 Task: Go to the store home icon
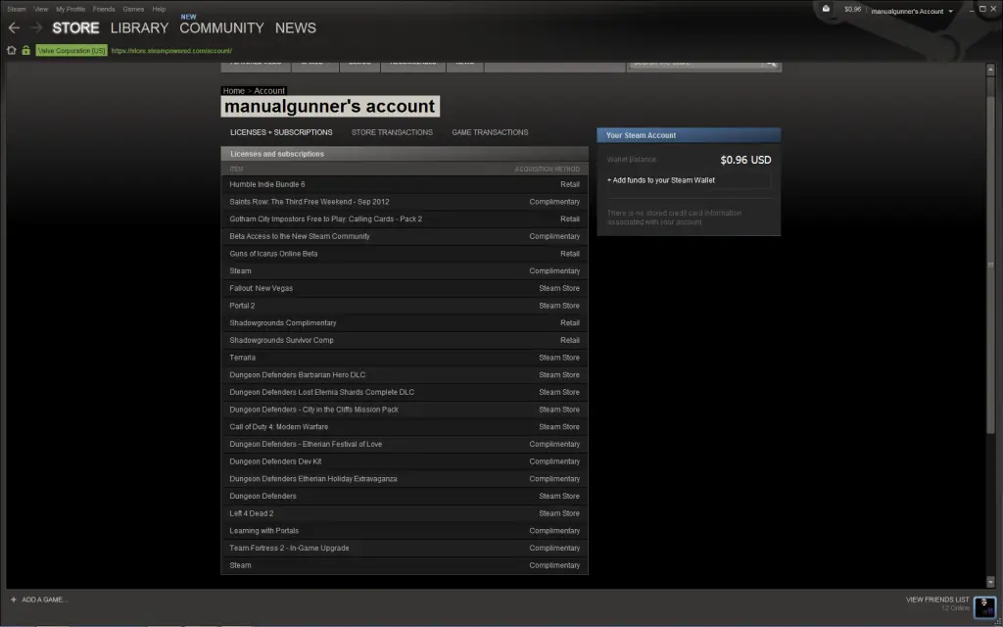click(x=12, y=50)
